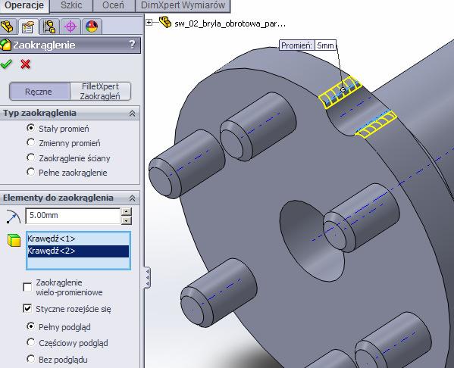Switch to FilletXpert Zaokrągleń mode

100,92
